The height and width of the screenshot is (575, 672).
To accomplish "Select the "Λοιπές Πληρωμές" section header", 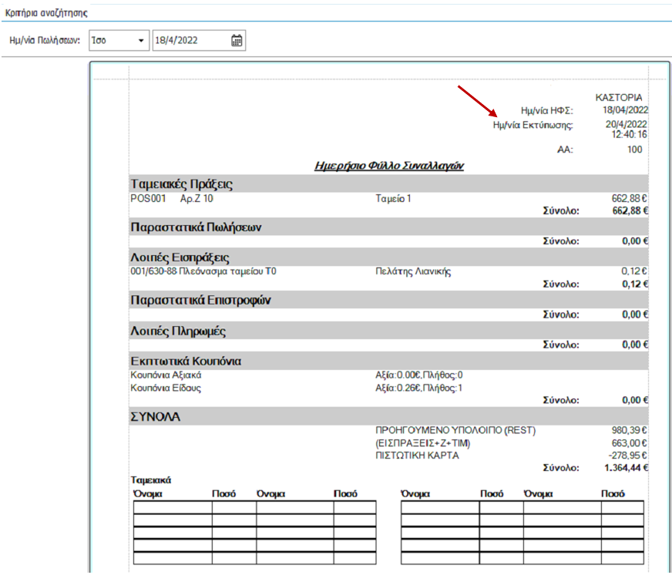I will point(178,331).
